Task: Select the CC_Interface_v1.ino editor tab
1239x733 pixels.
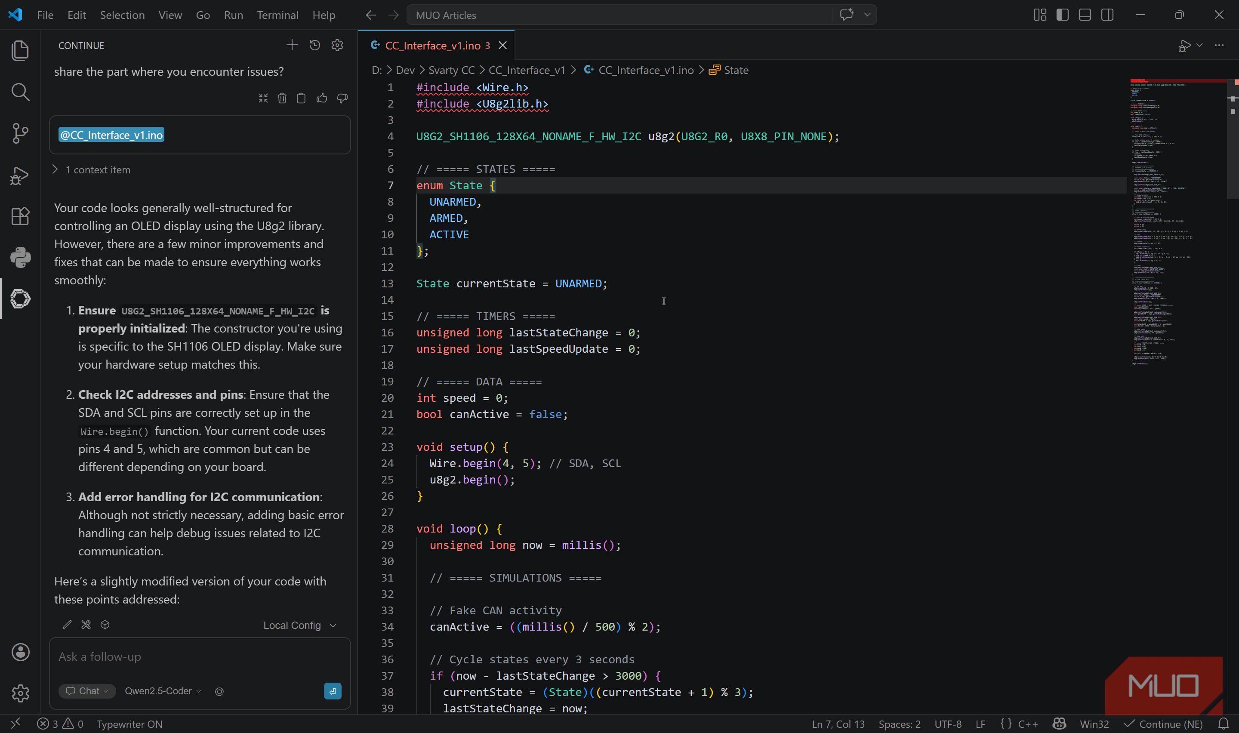Action: [x=437, y=46]
